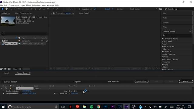Delete selected project item with trash icon
Viewport: 194px width, 109px height.
coord(20,69)
